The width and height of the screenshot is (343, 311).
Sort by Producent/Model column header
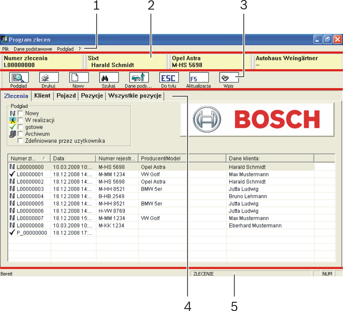(x=182, y=158)
